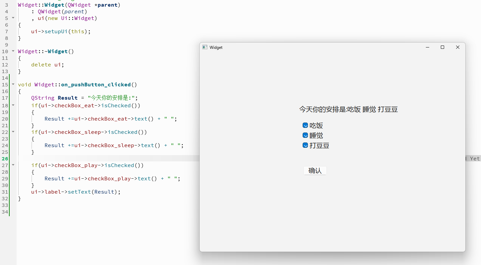Click line number 3 in the gutter

[x=6, y=5]
